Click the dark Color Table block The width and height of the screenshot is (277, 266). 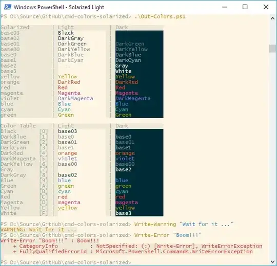pos(139,172)
